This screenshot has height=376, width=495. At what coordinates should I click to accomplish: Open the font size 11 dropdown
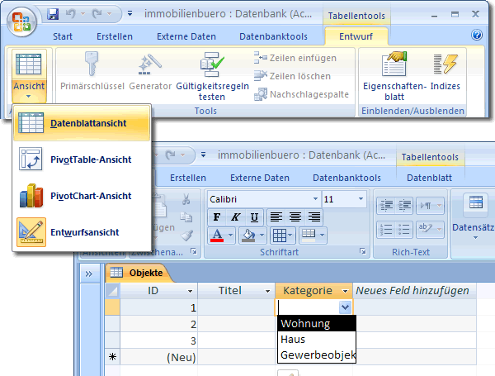[x=361, y=199]
